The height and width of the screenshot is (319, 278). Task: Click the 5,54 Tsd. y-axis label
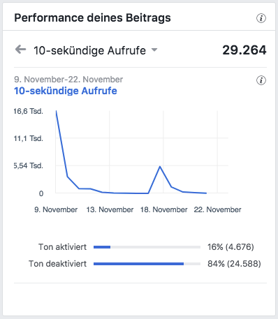point(29,165)
